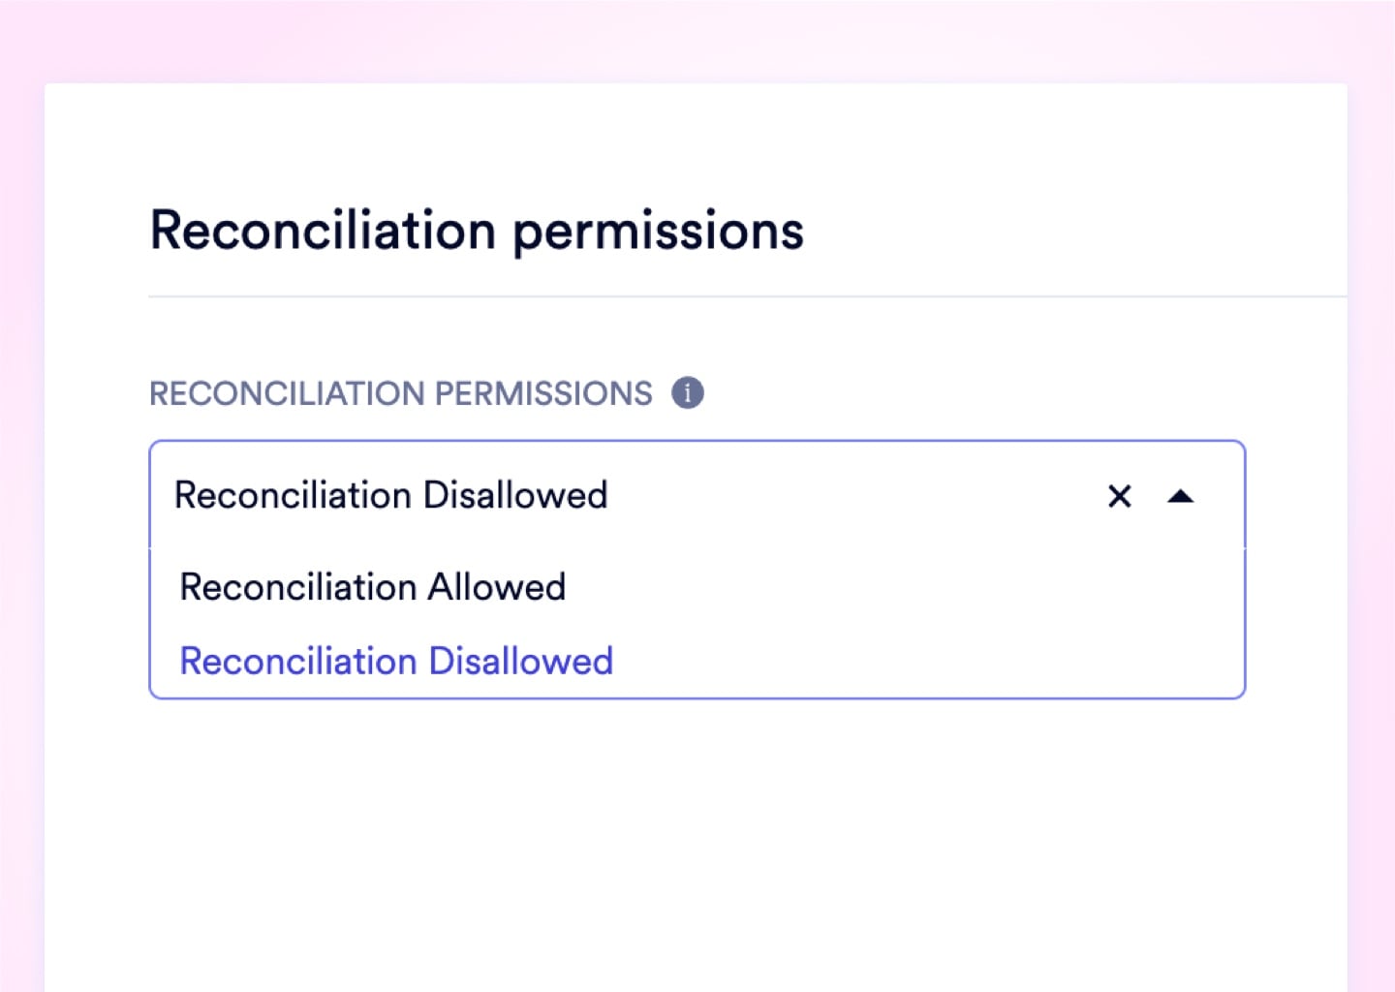Pick Allowed in the permissions dropdown

[x=373, y=587]
